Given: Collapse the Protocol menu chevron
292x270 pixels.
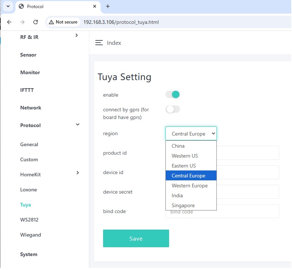Looking at the screenshot, I should point(78,125).
